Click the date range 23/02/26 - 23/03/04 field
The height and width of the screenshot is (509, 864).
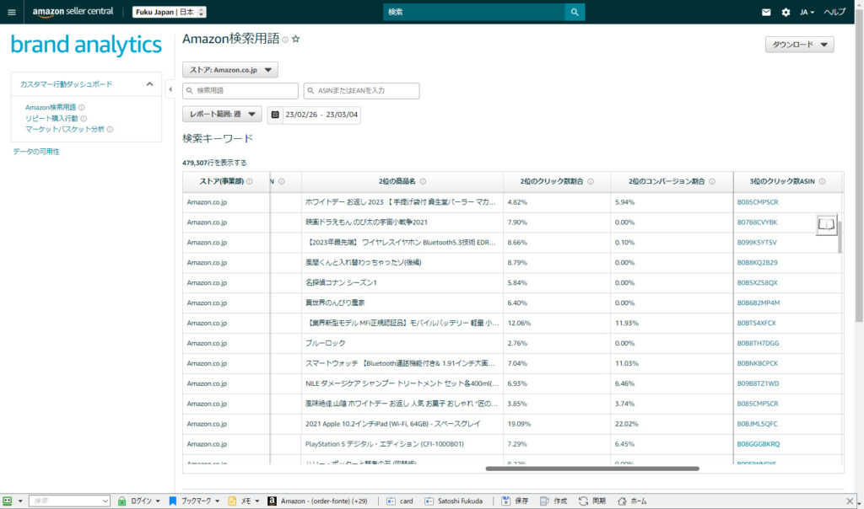point(321,115)
